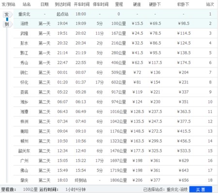Click the 站次 column header
The height and width of the screenshot is (193, 218).
tap(210, 4)
